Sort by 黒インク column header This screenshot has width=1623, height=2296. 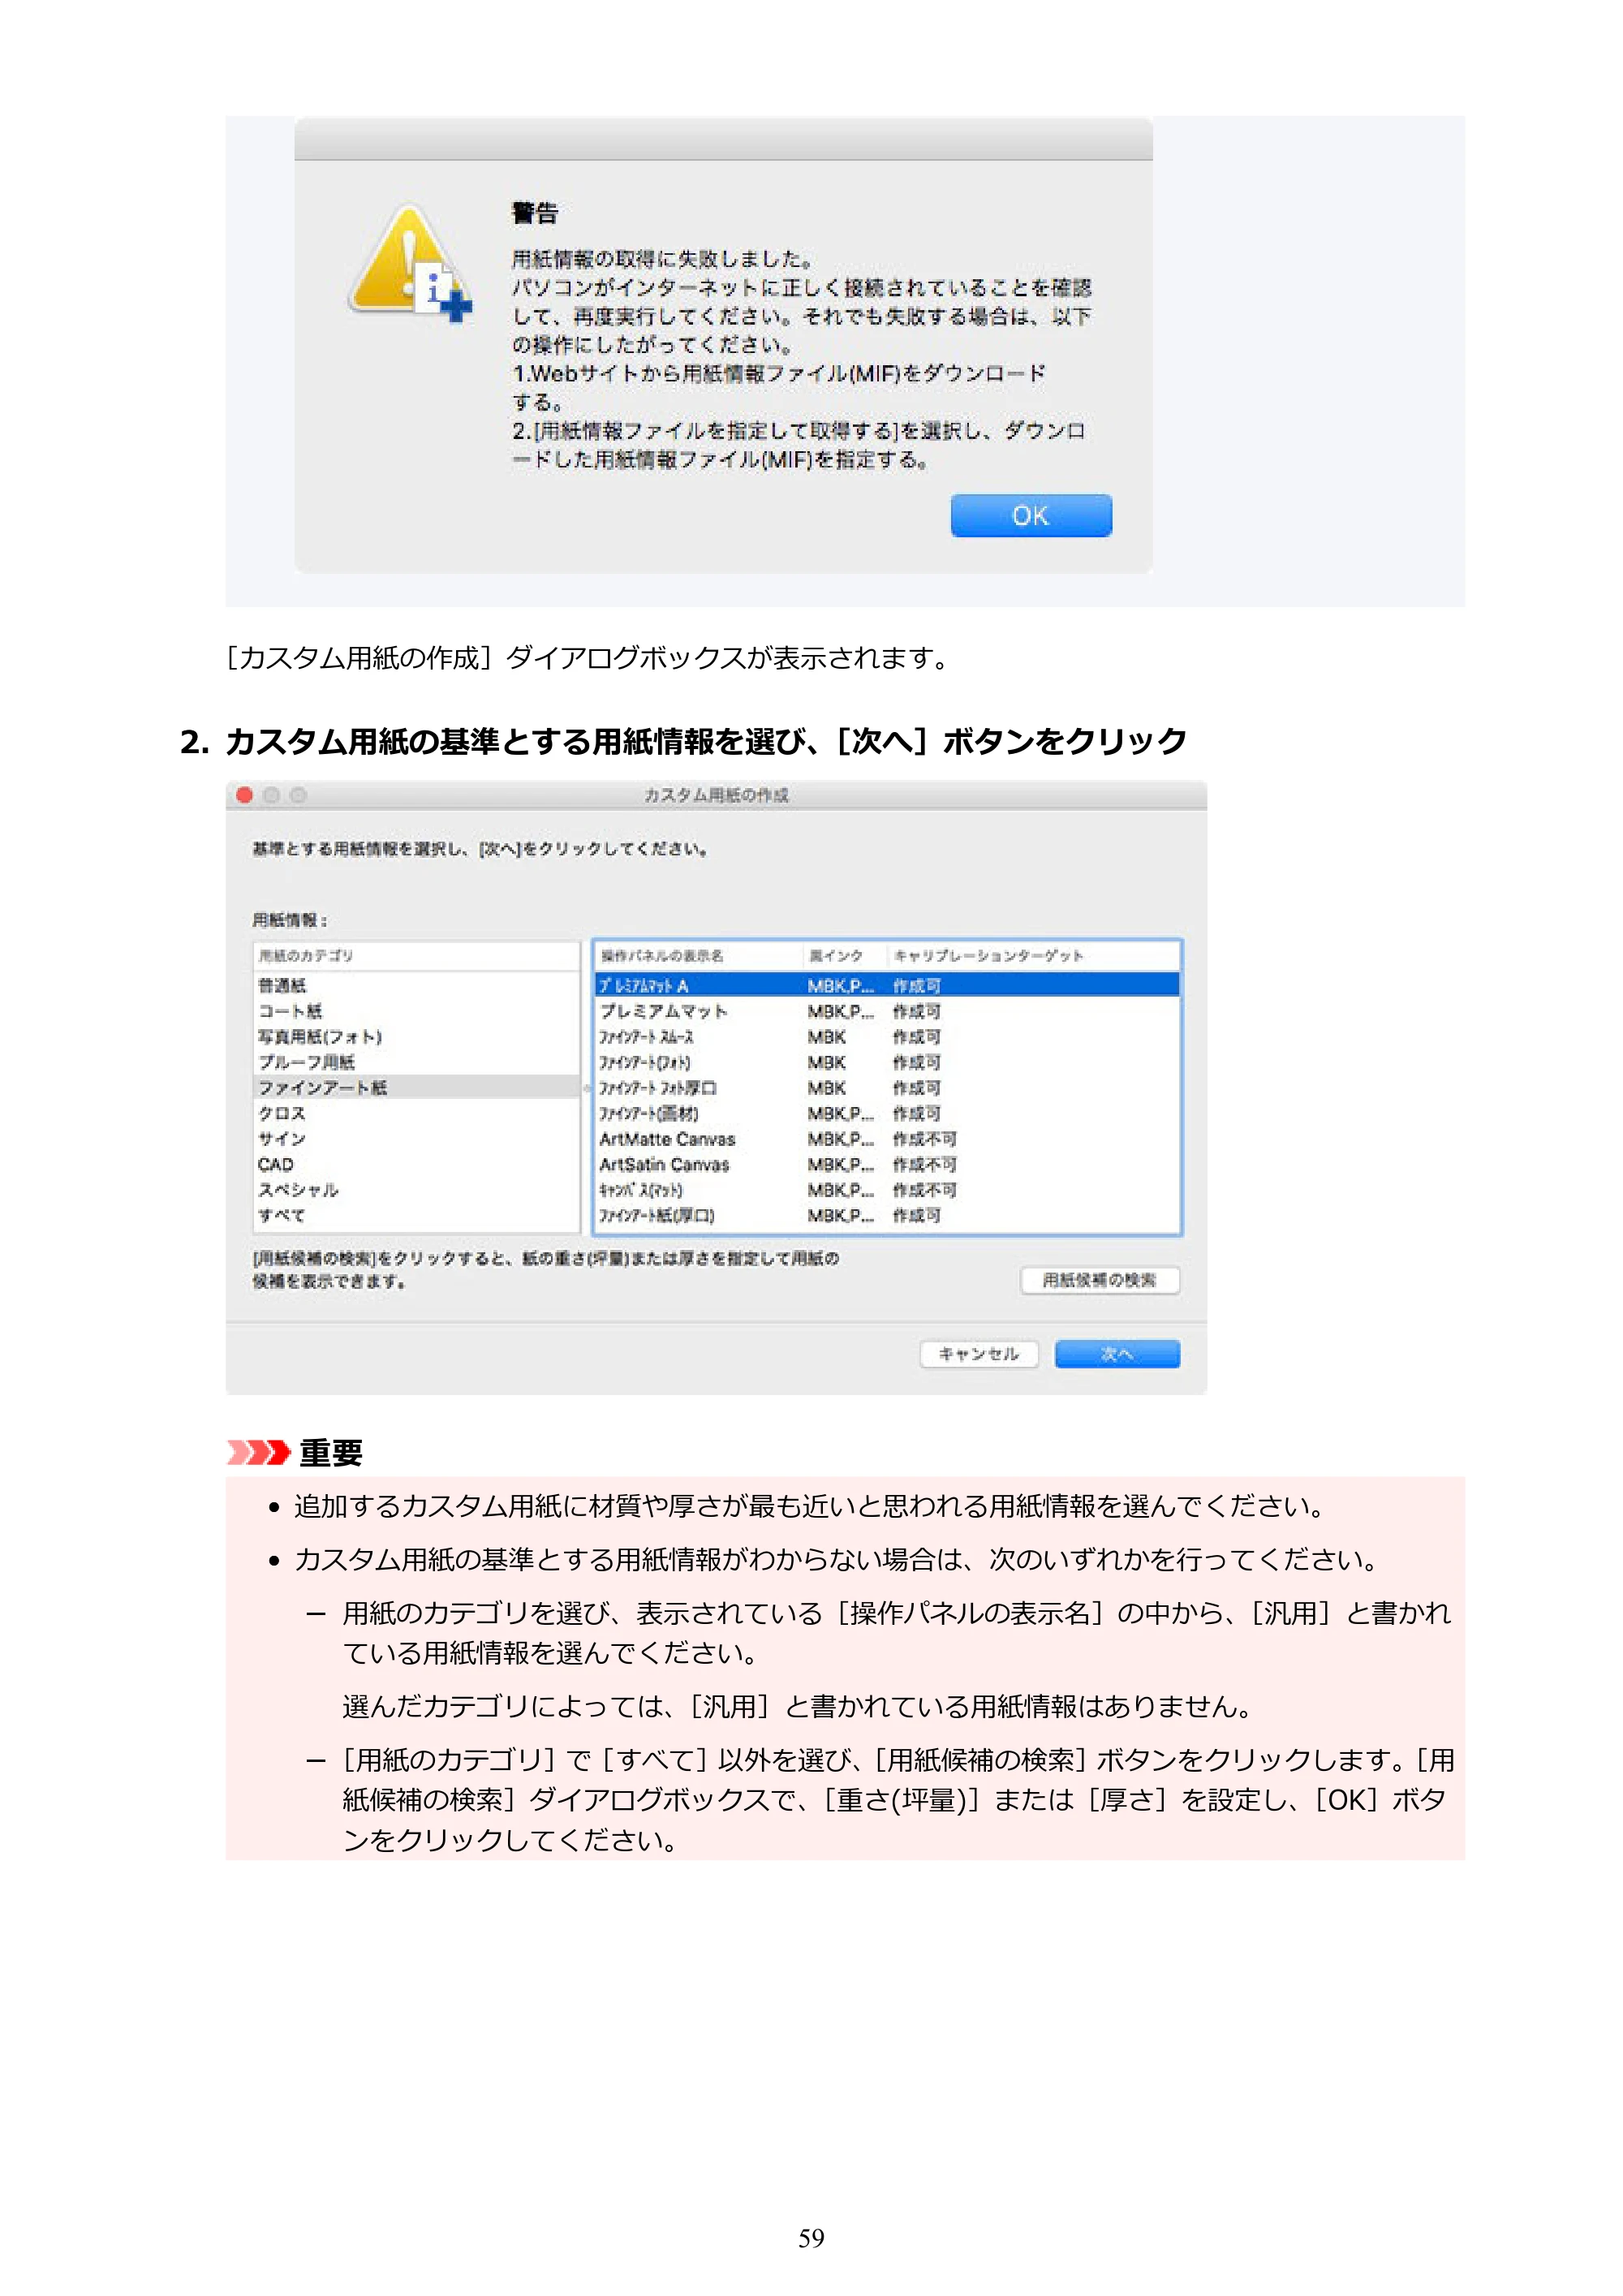click(845, 955)
